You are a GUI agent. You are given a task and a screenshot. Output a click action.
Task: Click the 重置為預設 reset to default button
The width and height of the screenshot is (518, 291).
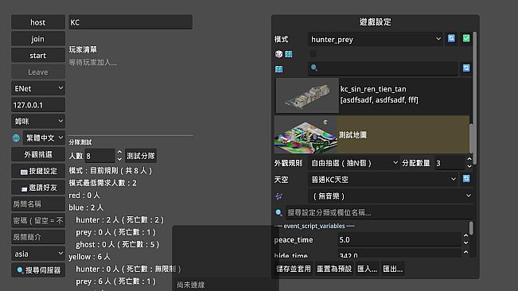coord(334,269)
